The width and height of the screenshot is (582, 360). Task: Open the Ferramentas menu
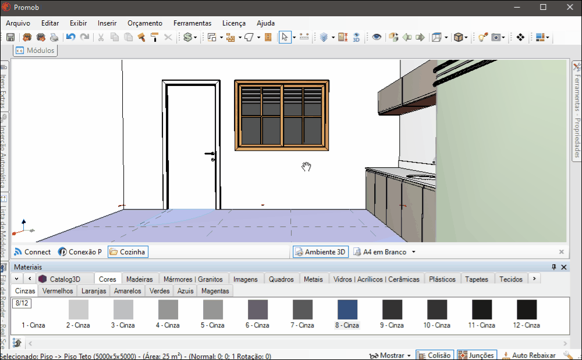192,23
